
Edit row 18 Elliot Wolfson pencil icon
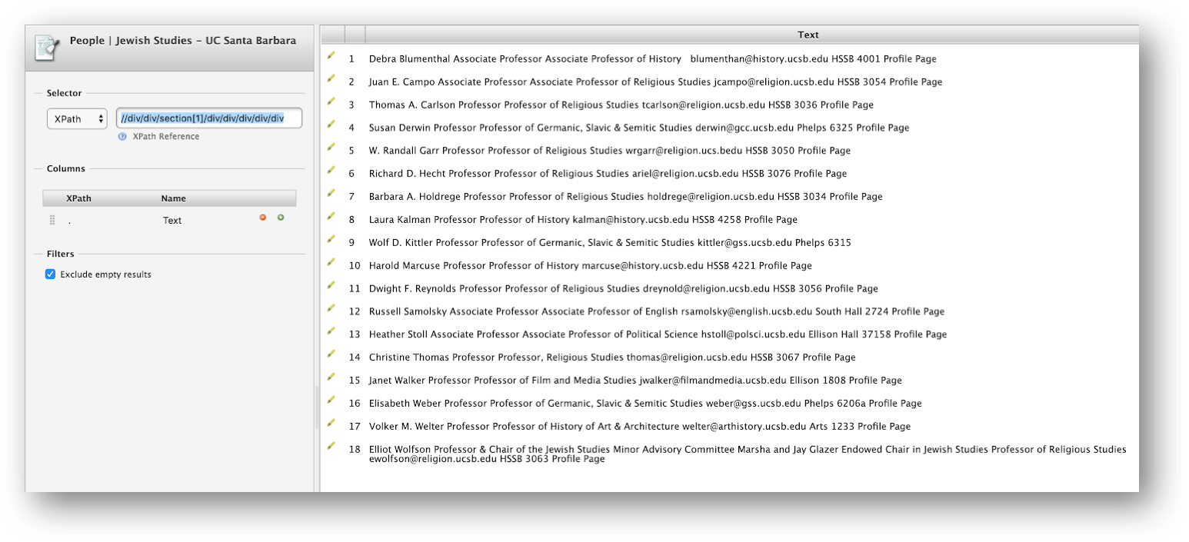coord(331,447)
